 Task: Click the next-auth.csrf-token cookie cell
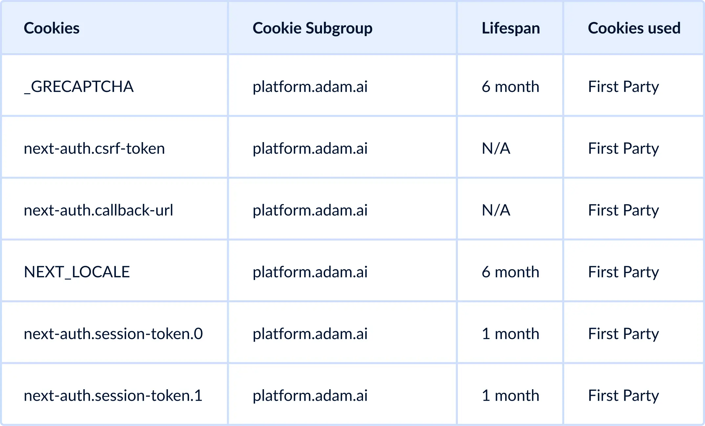[x=94, y=148]
